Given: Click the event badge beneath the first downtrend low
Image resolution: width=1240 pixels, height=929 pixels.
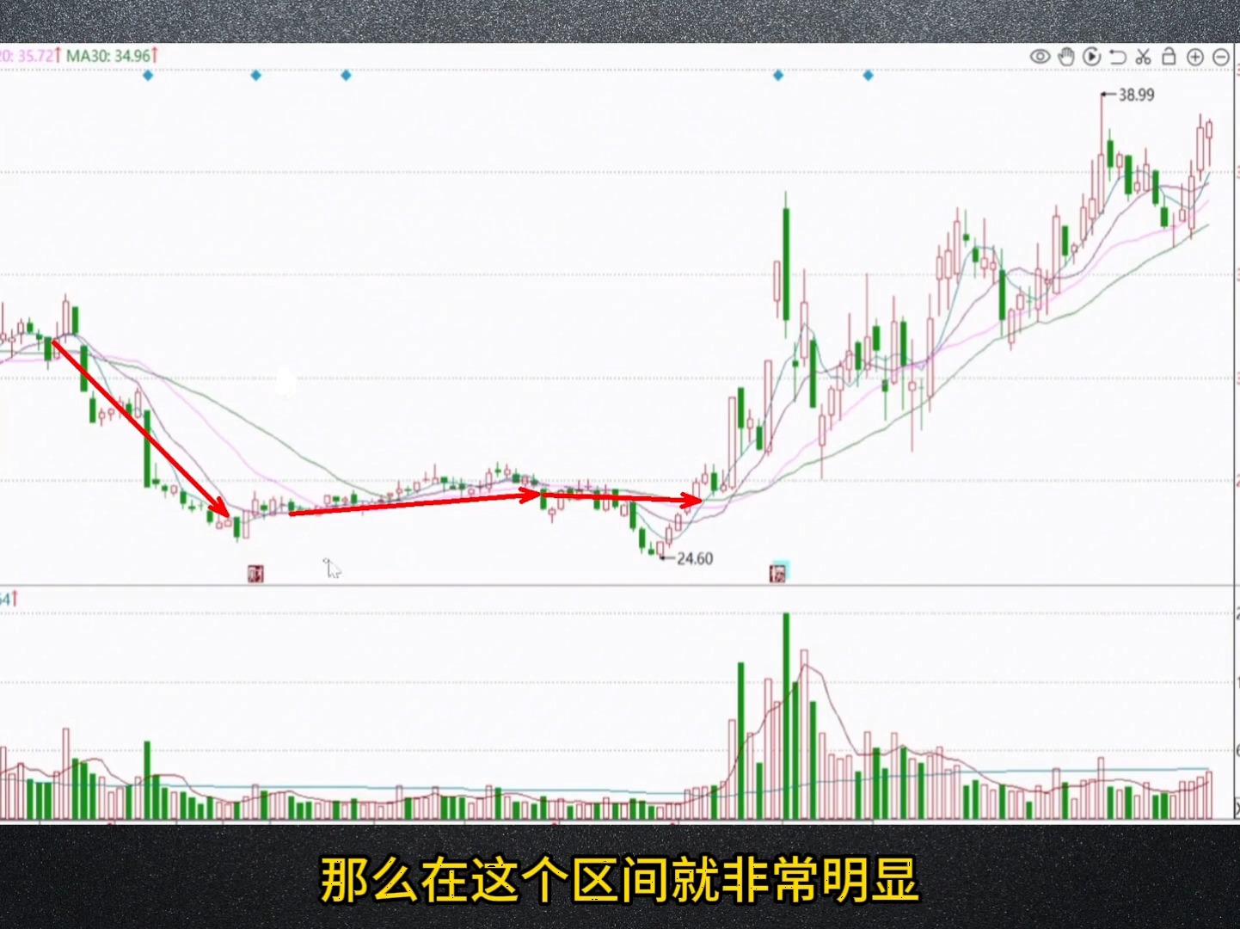Looking at the screenshot, I should [x=255, y=573].
